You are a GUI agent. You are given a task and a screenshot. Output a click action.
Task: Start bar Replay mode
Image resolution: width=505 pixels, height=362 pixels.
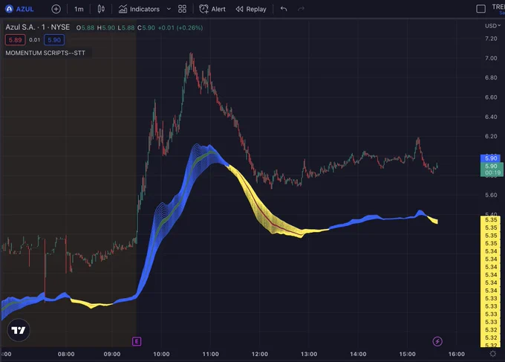(251, 9)
